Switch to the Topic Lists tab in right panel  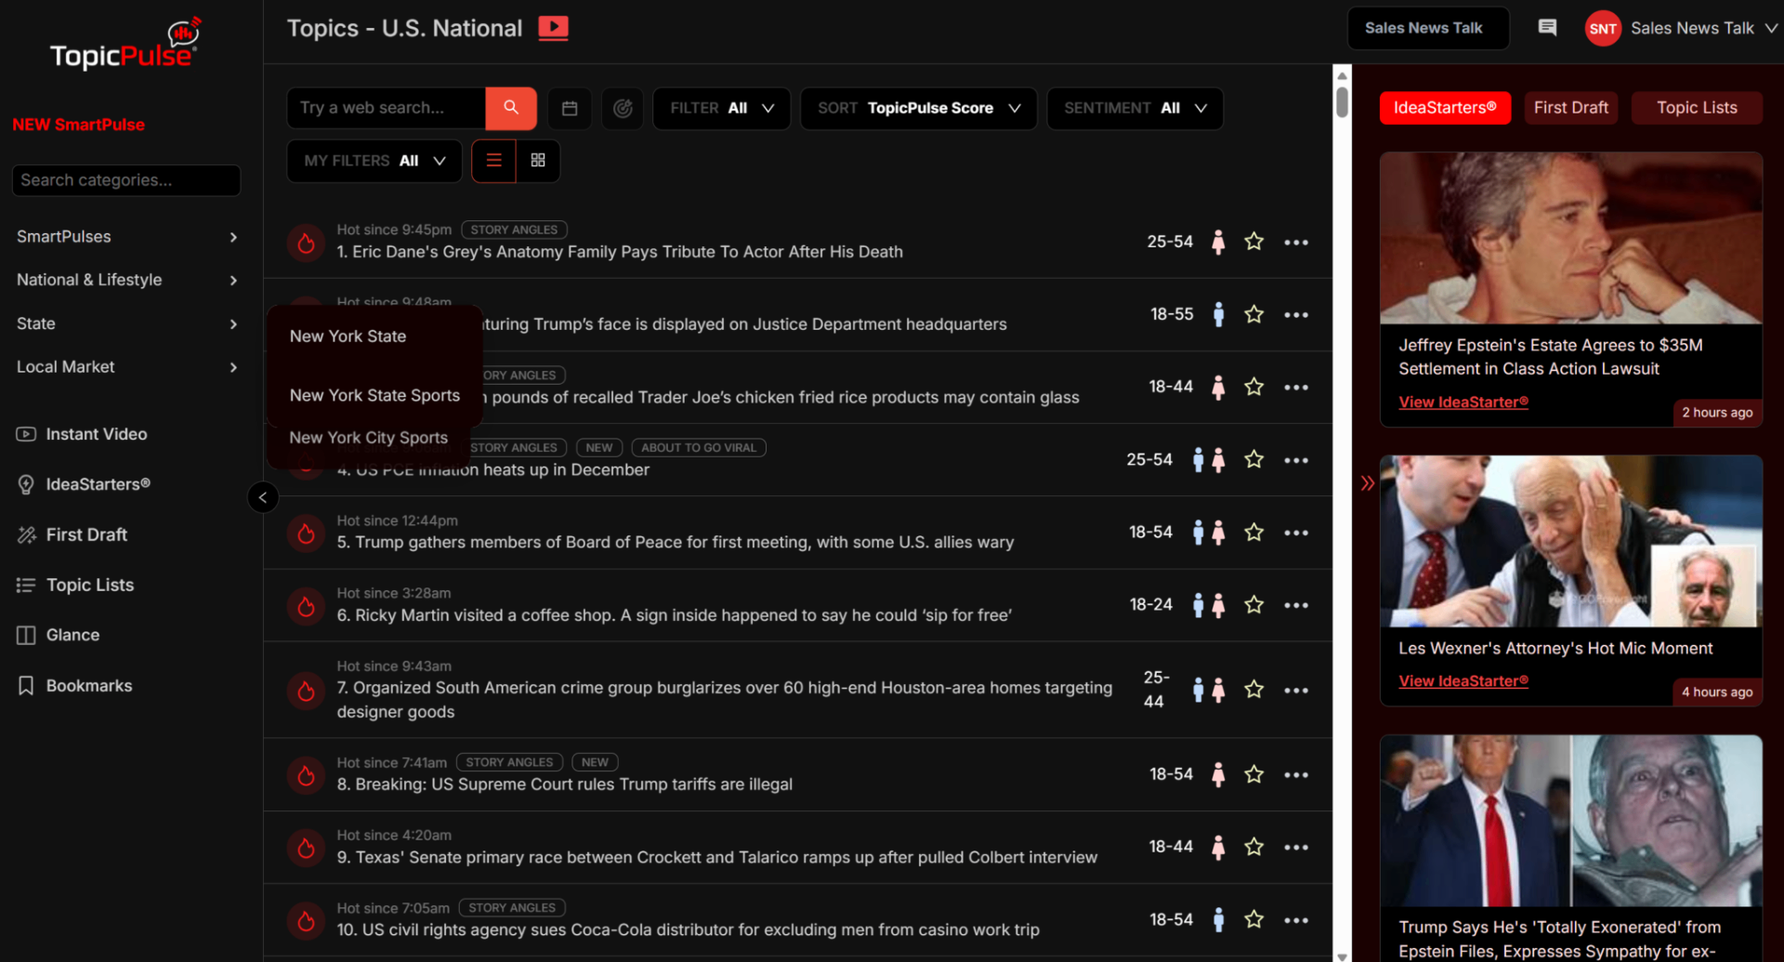tap(1697, 108)
